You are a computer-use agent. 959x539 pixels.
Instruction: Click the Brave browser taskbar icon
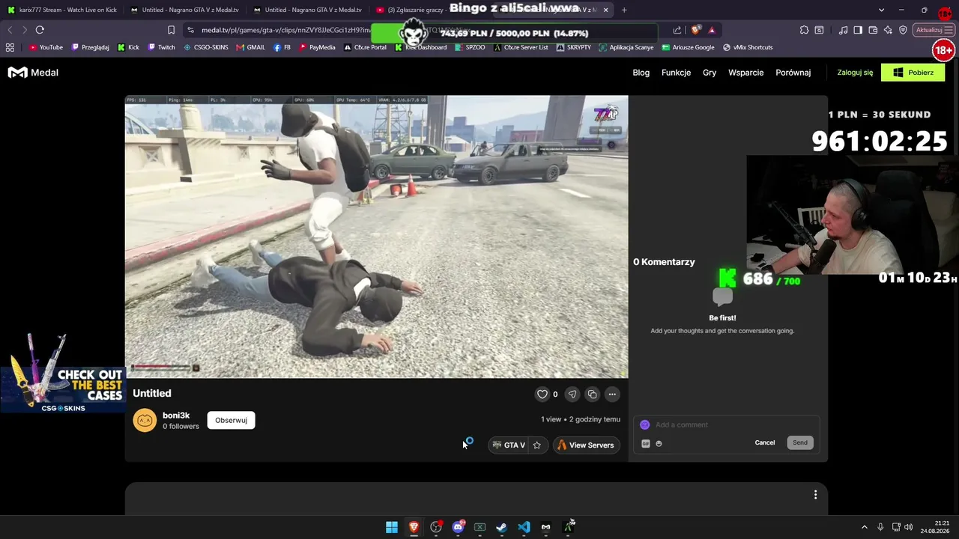coord(414,527)
